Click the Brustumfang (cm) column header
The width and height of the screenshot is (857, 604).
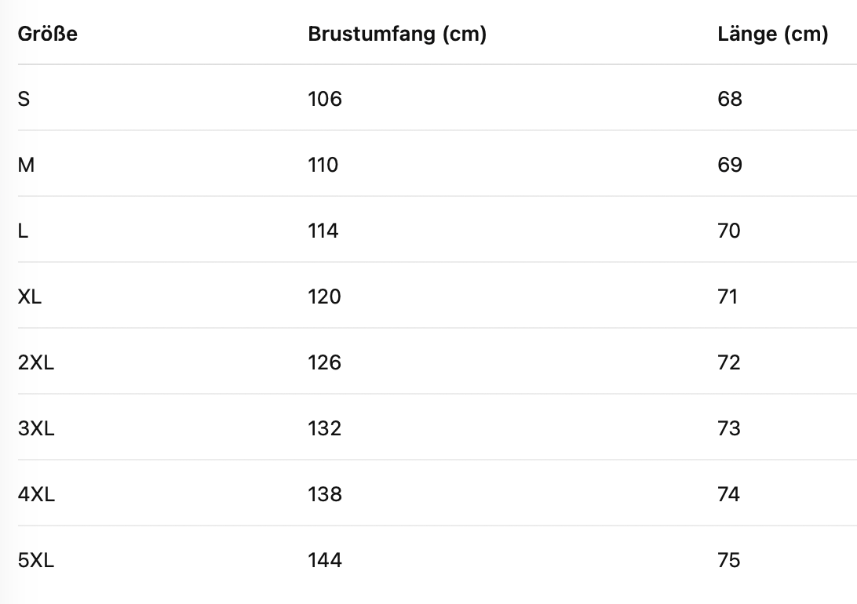397,35
